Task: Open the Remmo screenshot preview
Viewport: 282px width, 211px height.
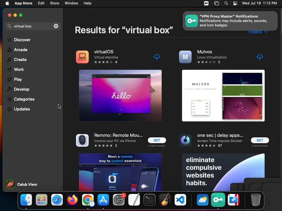Action: [x=120, y=172]
